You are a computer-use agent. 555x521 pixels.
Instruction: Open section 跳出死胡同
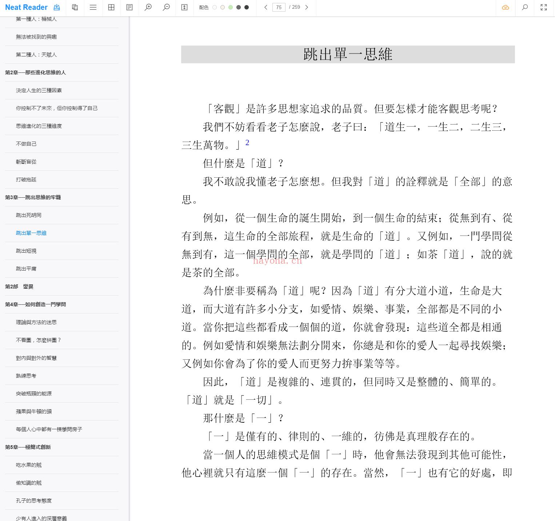29,215
